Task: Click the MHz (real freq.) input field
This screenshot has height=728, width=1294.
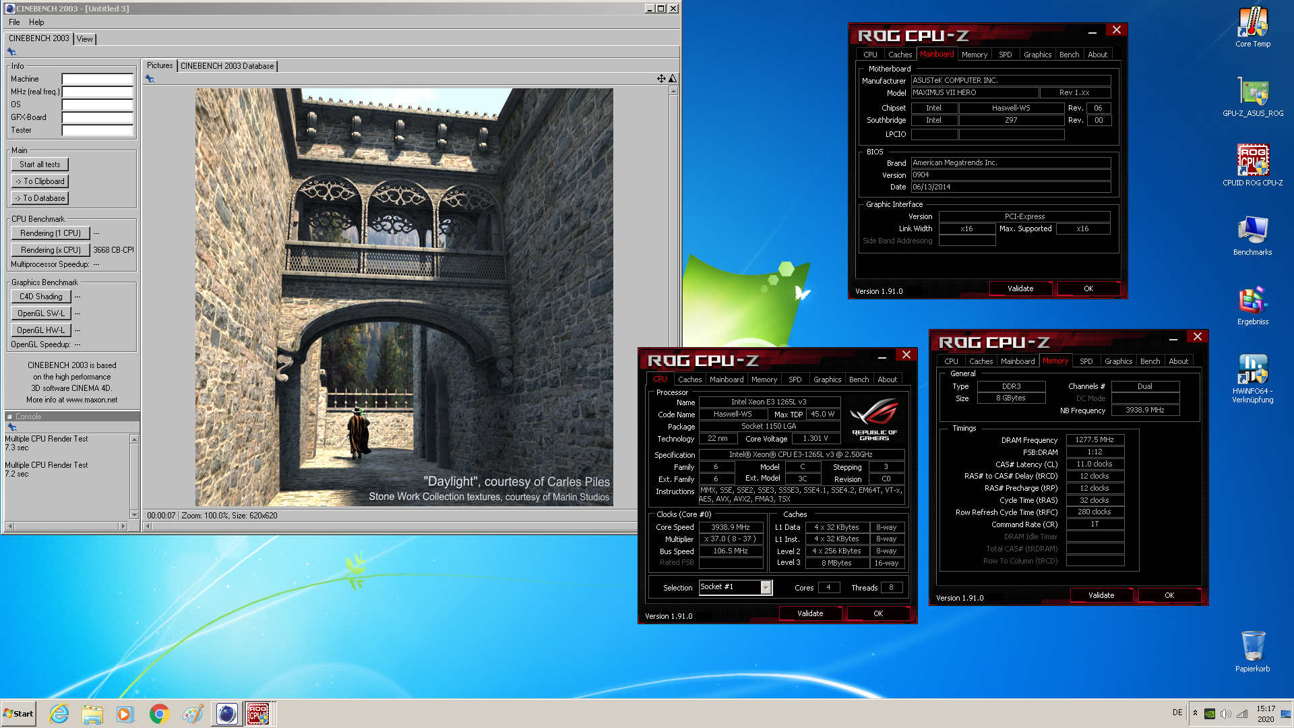Action: pos(98,92)
